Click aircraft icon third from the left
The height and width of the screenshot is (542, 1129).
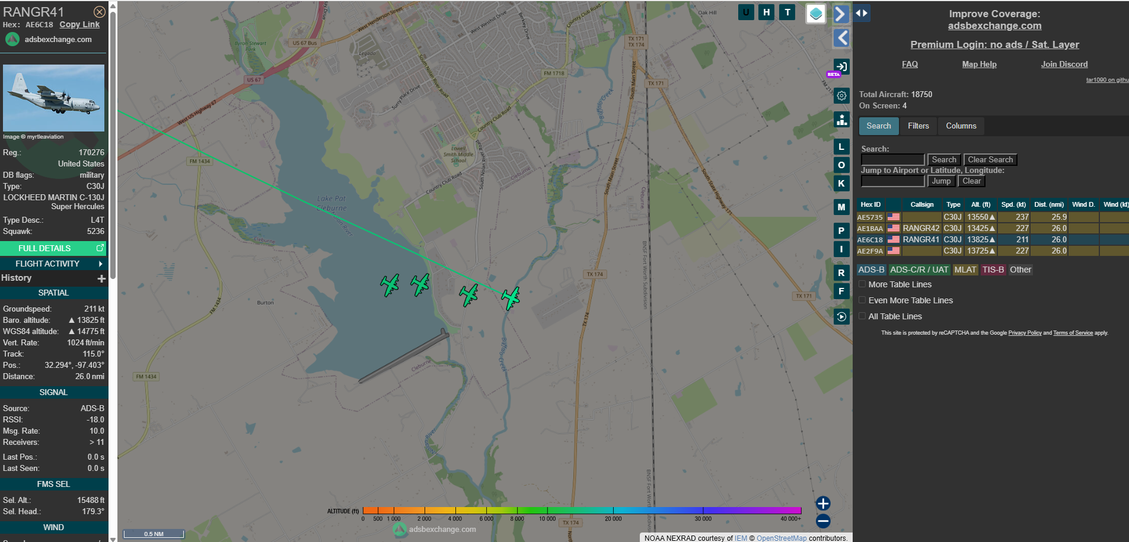[x=469, y=295]
